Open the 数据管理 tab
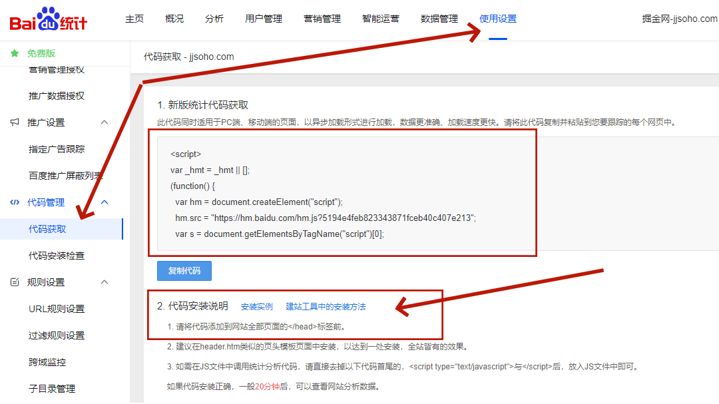This screenshot has width=719, height=404. coord(439,19)
